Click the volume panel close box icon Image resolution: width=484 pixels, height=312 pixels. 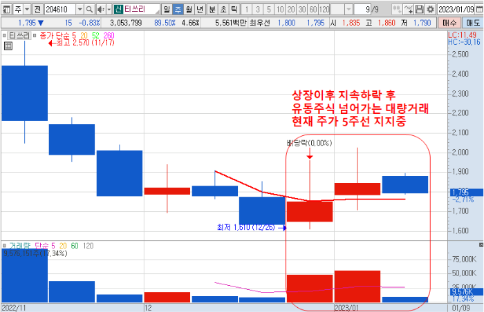[481, 245]
